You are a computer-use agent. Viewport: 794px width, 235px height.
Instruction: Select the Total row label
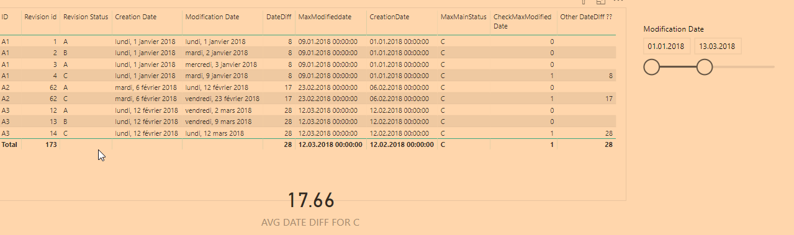click(9, 144)
